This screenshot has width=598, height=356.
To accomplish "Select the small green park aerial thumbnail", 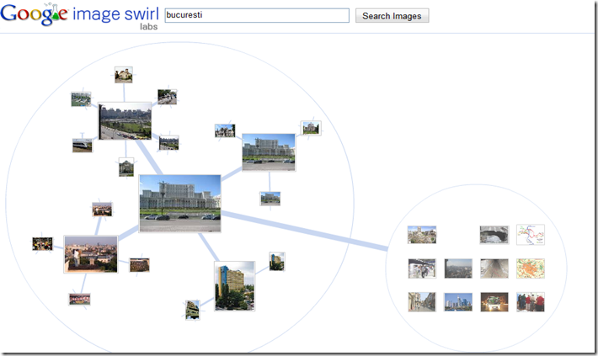I will (81, 99).
